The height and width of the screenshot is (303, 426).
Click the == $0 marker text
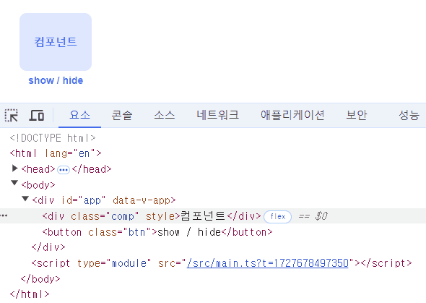313,216
